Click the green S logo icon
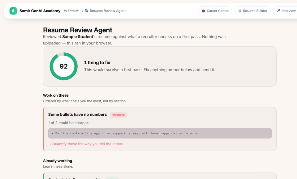Image resolution: width=297 pixels, height=179 pixels. 13,11
